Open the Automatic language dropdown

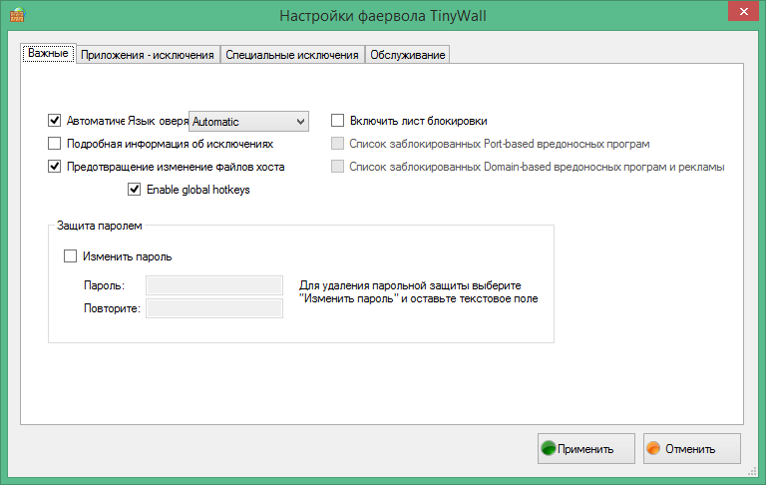coord(248,122)
